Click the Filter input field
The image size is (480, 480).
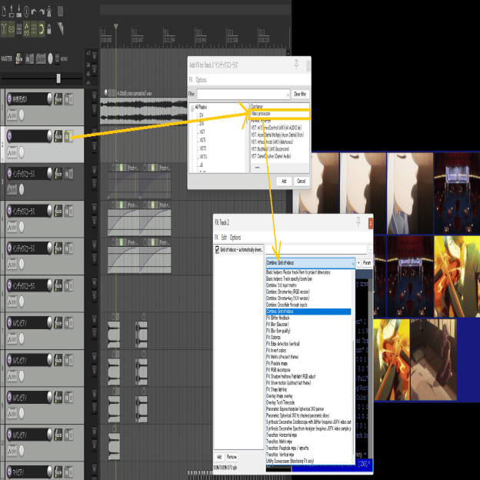[x=242, y=95]
